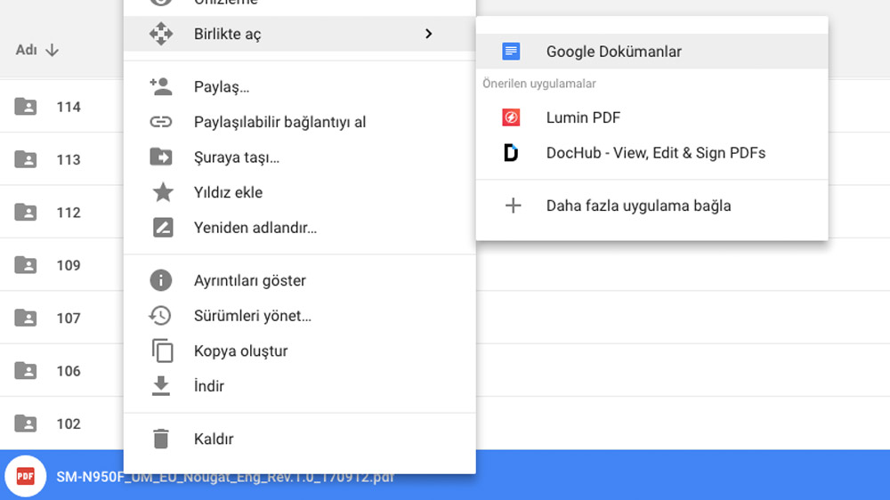The image size is (890, 500).
Task: Select the shared folder named 102
Action: click(62, 423)
